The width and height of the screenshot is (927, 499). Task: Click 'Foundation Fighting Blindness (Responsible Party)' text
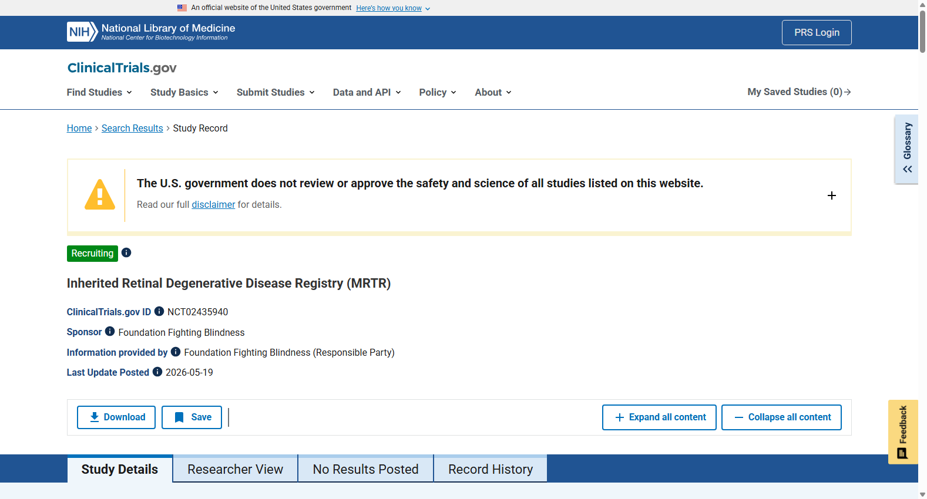point(289,352)
